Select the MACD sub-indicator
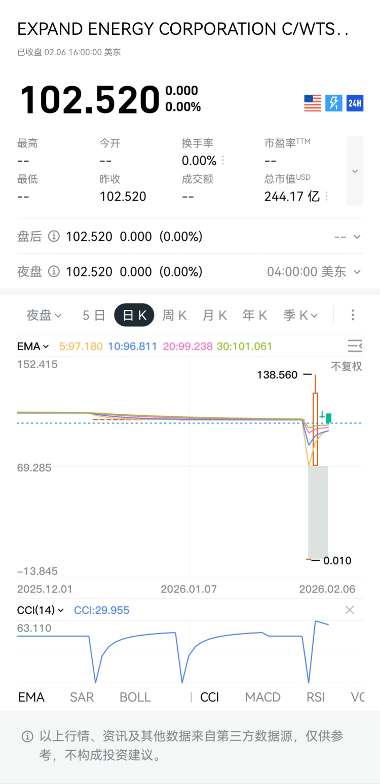The image size is (380, 784). point(262,697)
